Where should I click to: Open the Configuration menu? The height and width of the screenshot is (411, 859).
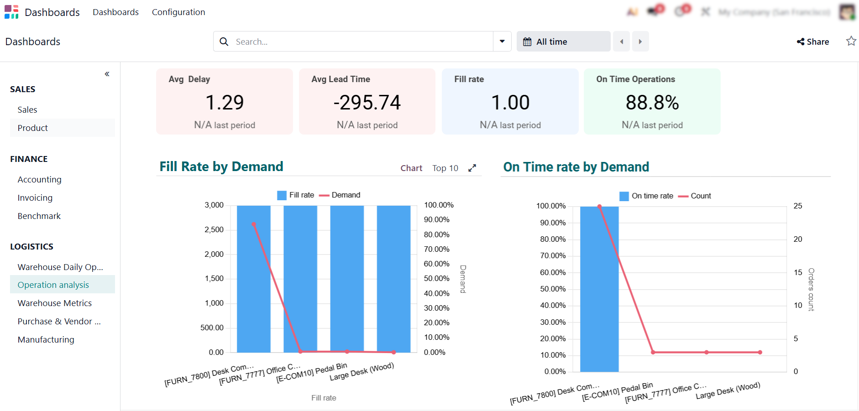click(178, 12)
